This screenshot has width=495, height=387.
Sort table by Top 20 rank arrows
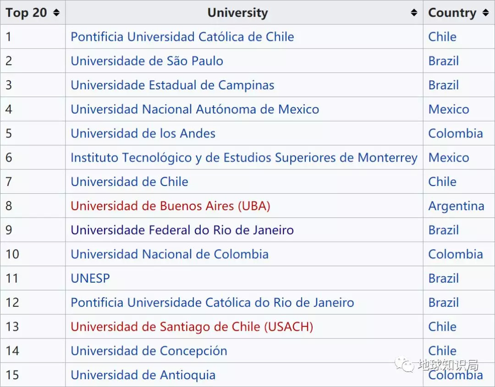click(x=56, y=13)
